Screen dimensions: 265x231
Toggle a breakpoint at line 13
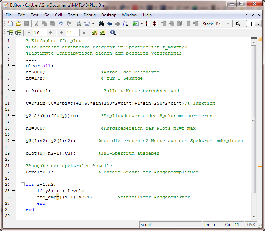[13, 116]
